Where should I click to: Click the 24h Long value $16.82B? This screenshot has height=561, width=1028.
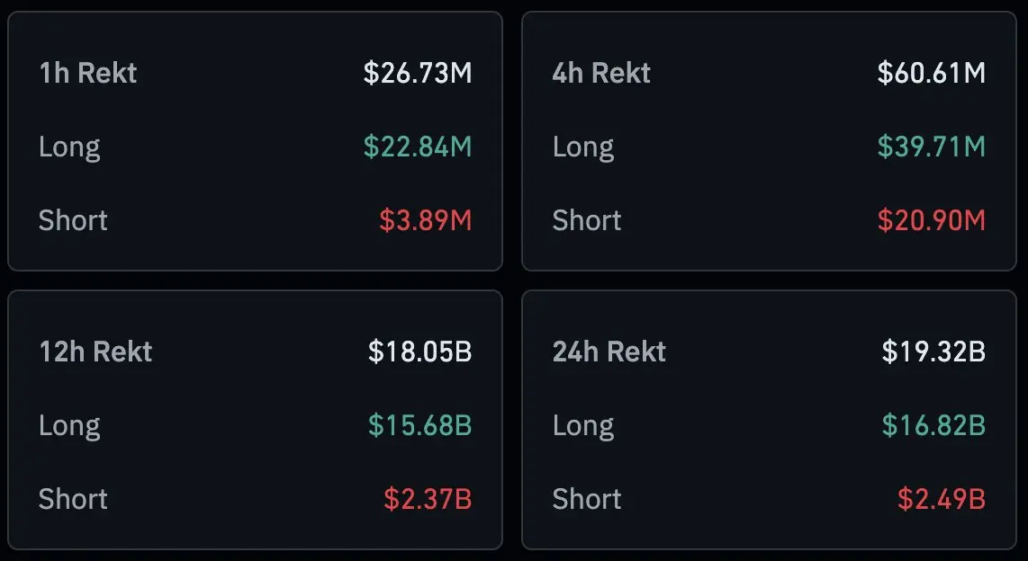[933, 425]
